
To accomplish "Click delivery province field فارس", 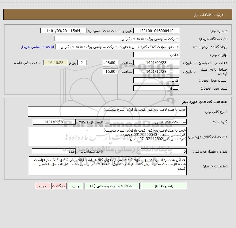I will [156, 80].
